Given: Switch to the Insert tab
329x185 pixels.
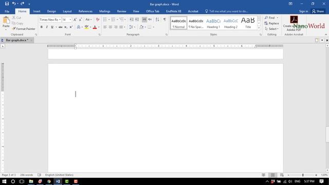Looking at the screenshot, I should [x=36, y=11].
